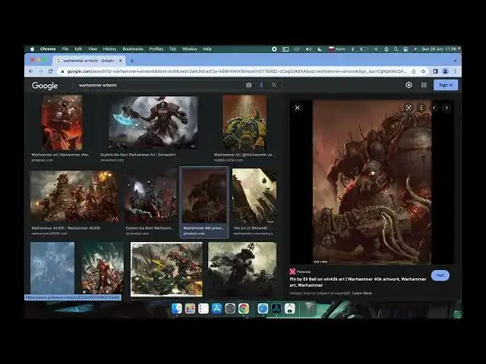Viewport: 486px width, 364px height.
Task: Click the Visit button for Pinterest pin
Action: coord(440,275)
